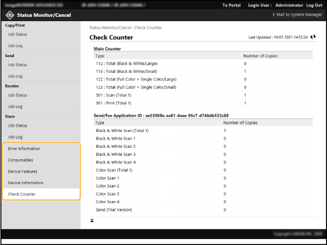The image size is (327, 245).
Task: Open the Error Information page
Action: click(x=24, y=148)
